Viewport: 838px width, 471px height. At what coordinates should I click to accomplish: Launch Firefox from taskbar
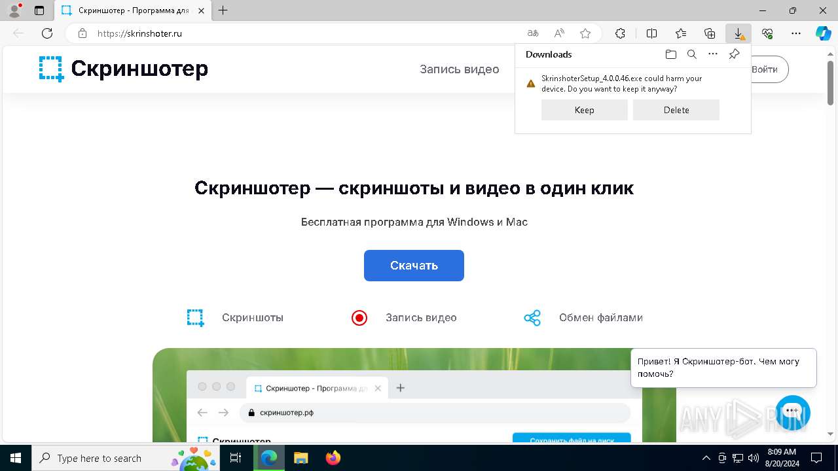(333, 458)
